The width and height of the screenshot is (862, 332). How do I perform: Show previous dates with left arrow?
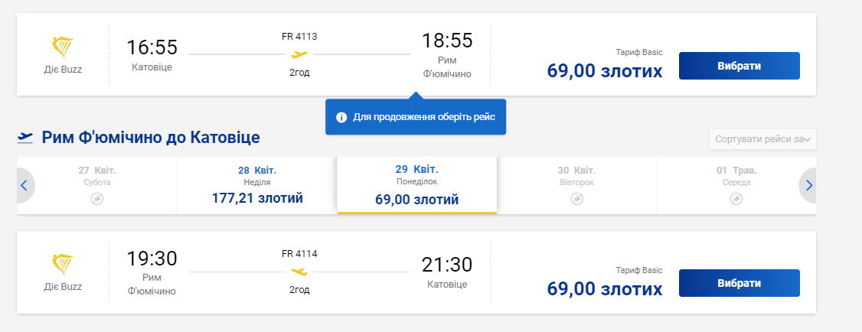click(x=24, y=185)
